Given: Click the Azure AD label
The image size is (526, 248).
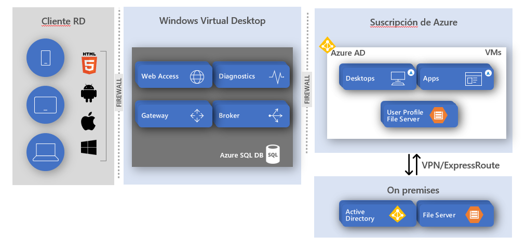Looking at the screenshot, I should pyautogui.click(x=348, y=53).
